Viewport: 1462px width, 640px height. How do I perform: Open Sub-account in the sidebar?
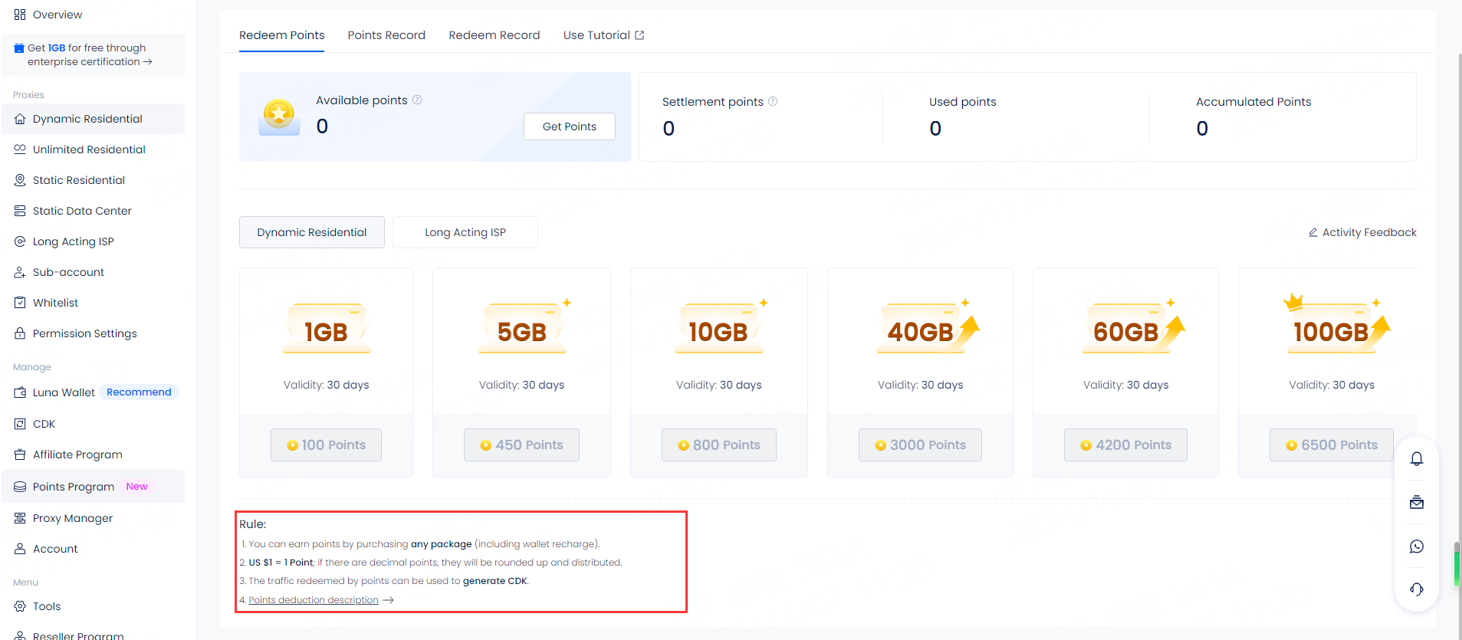(x=68, y=272)
